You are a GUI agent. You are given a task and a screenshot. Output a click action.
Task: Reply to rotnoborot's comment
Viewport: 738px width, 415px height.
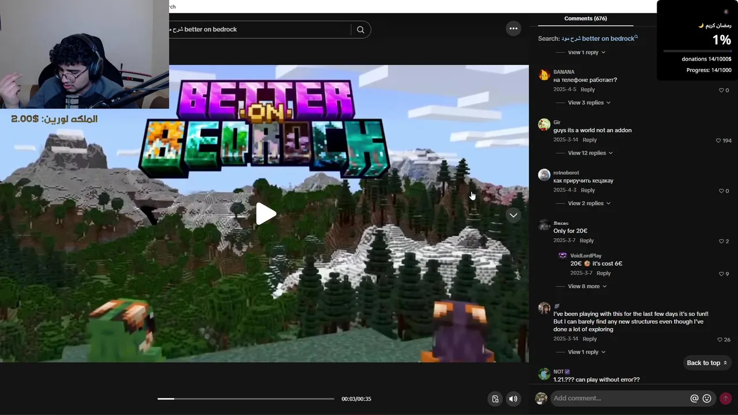pyautogui.click(x=588, y=190)
